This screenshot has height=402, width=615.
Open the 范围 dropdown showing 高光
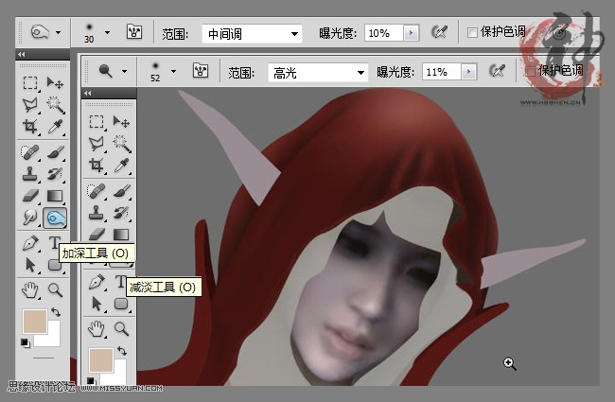(x=318, y=73)
